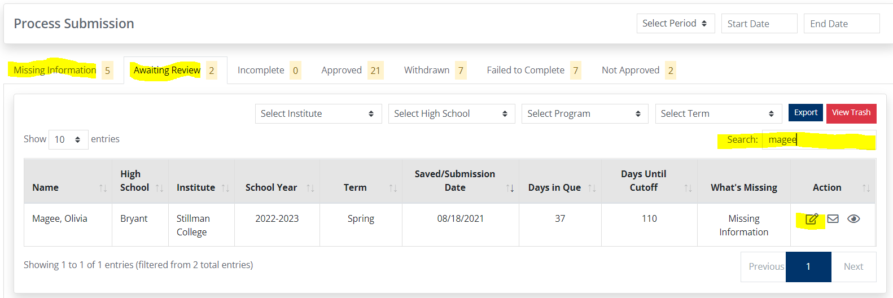
Task: Click the red View Trash button
Action: (851, 113)
